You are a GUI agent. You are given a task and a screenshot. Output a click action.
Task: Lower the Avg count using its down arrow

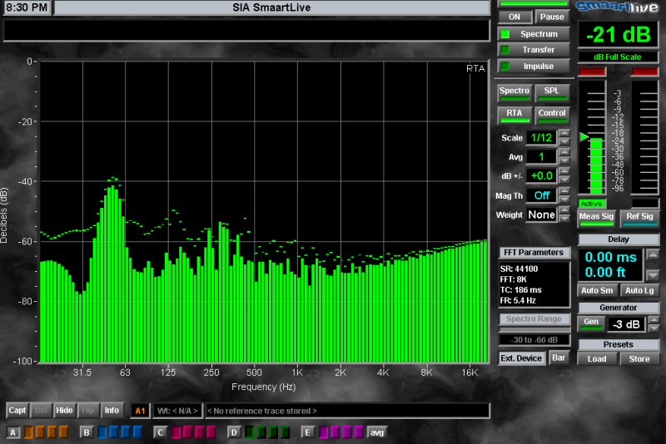click(x=564, y=160)
